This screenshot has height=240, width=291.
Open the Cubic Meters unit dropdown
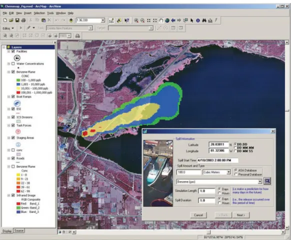pos(228,172)
